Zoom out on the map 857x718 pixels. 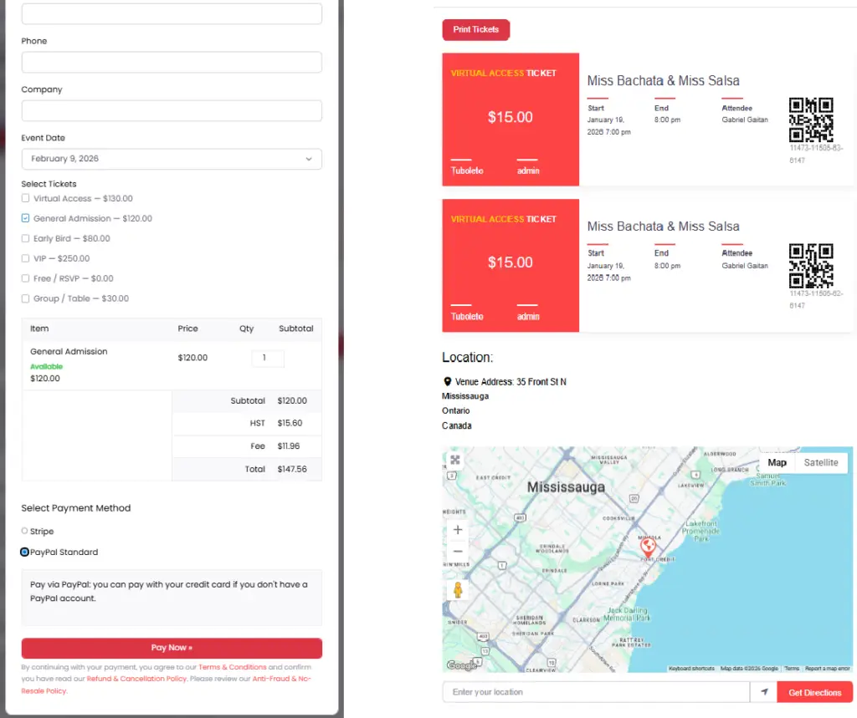coord(458,552)
